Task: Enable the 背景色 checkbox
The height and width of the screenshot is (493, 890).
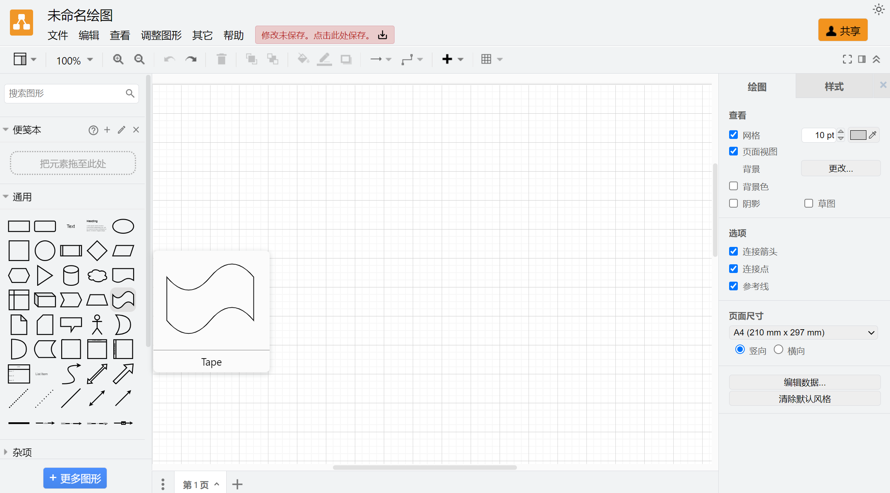Action: (734, 186)
